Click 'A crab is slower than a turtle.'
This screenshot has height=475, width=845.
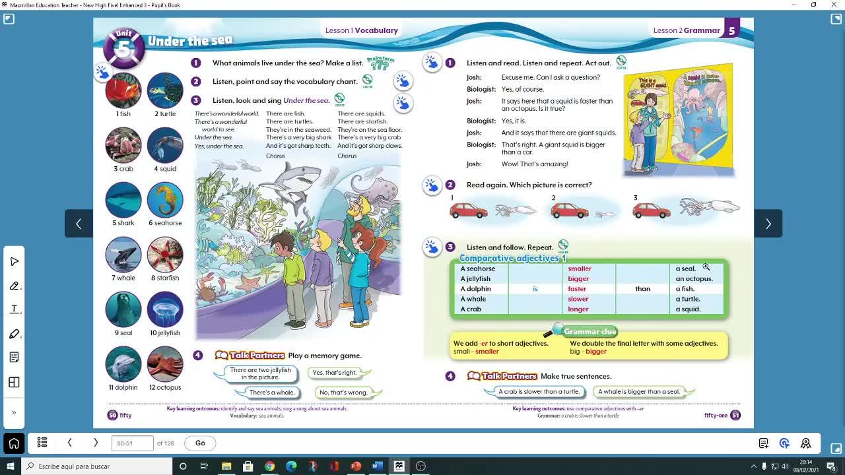539,392
